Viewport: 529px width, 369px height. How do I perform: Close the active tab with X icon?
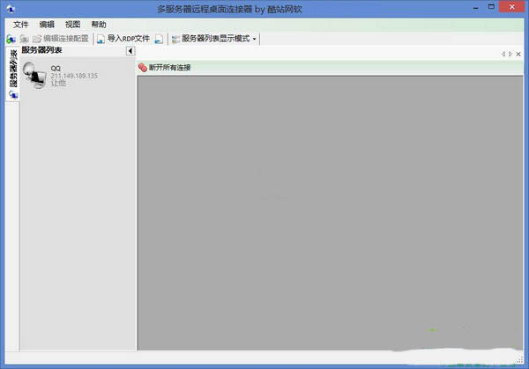[518, 54]
